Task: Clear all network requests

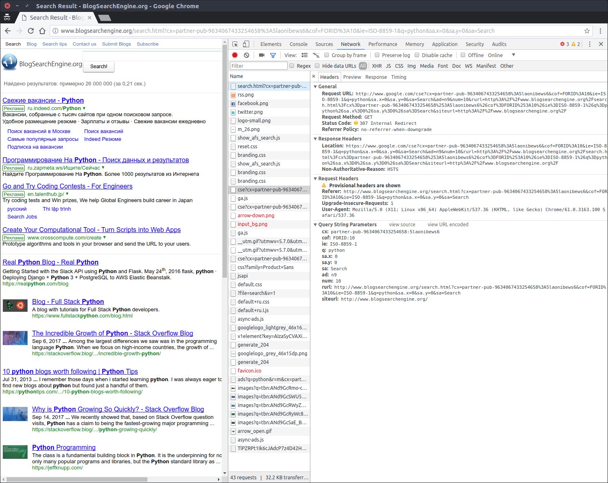Action: click(x=246, y=55)
